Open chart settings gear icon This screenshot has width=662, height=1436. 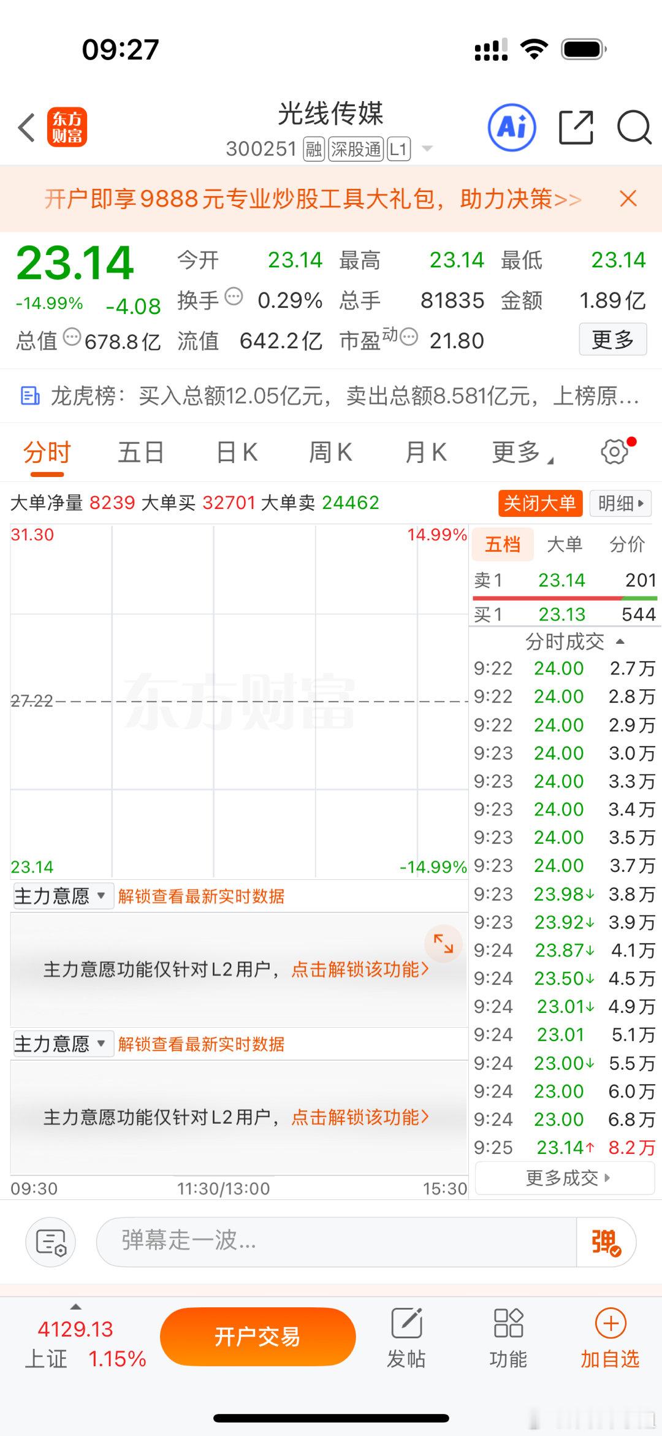(x=615, y=453)
